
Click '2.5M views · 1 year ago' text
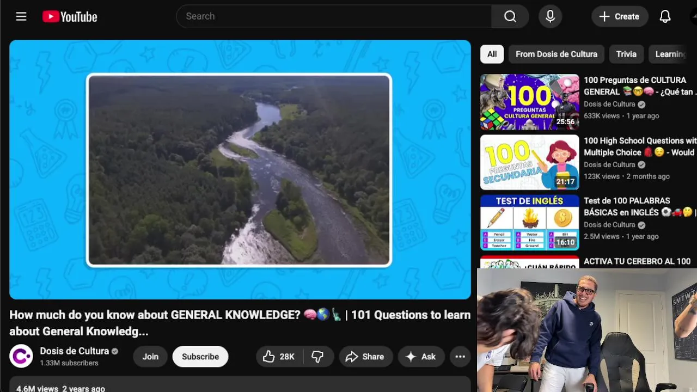pyautogui.click(x=621, y=236)
